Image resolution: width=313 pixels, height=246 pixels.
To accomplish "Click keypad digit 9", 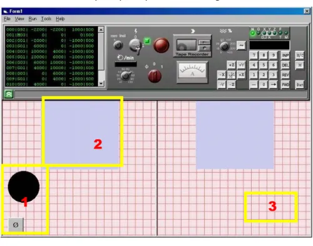I will tap(274, 55).
